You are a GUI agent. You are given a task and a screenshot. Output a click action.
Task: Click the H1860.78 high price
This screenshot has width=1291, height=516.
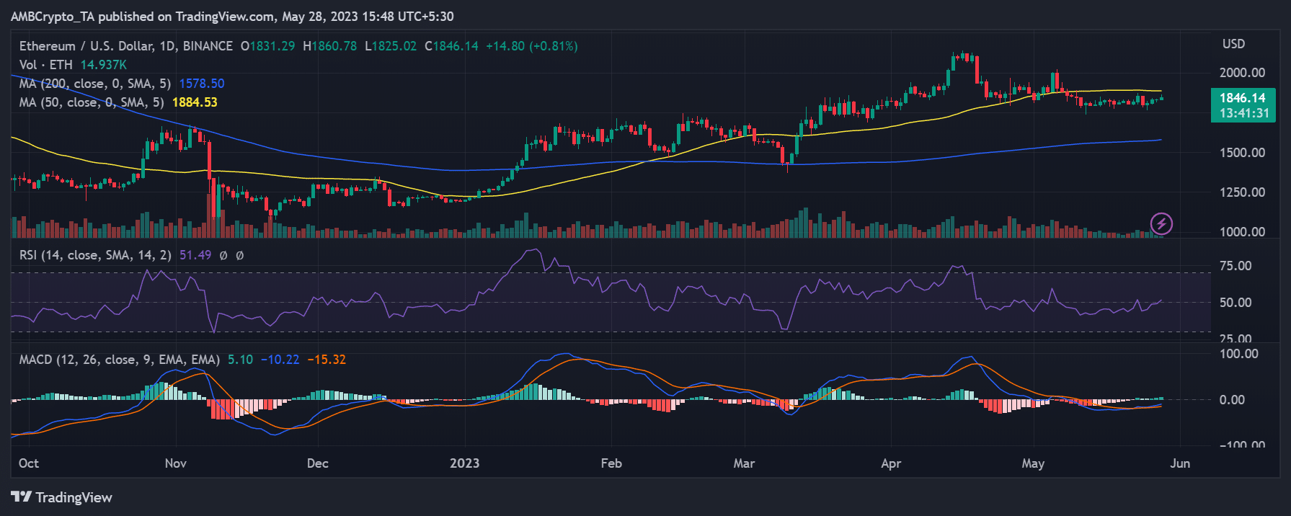coord(329,46)
